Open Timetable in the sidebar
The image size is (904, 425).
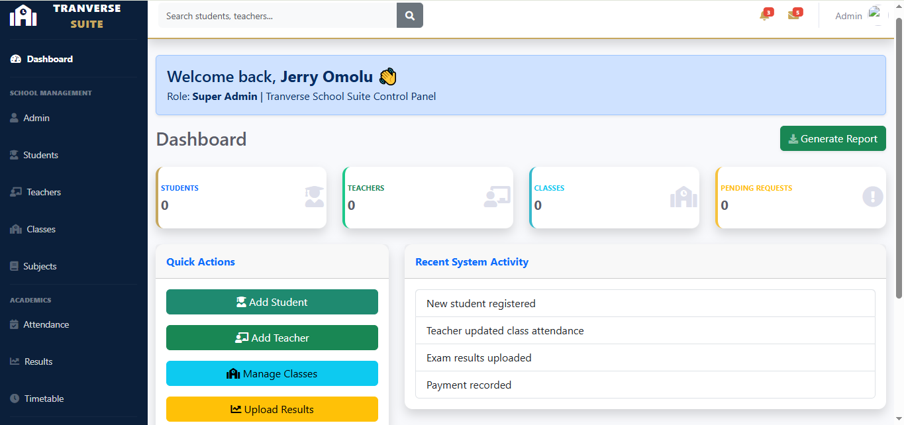[x=44, y=399]
